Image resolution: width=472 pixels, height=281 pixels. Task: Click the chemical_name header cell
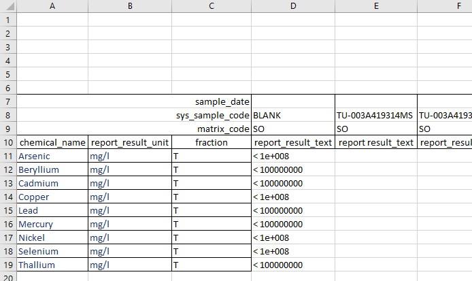click(52, 142)
